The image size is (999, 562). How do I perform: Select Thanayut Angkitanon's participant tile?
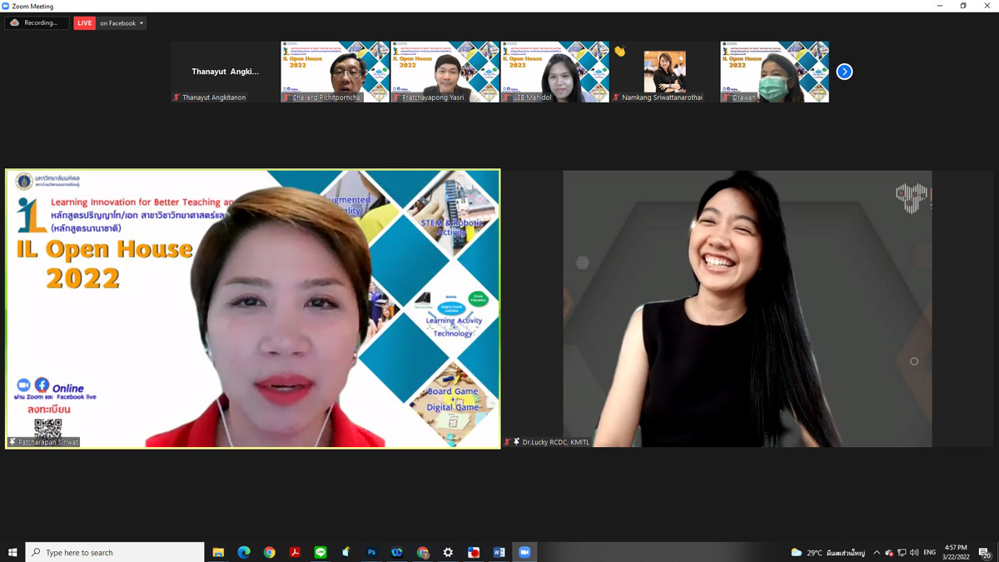click(x=225, y=72)
